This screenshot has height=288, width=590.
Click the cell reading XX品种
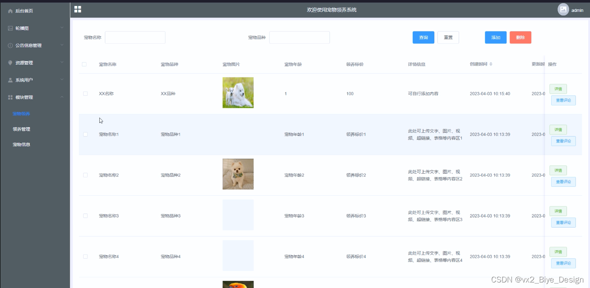(x=168, y=94)
